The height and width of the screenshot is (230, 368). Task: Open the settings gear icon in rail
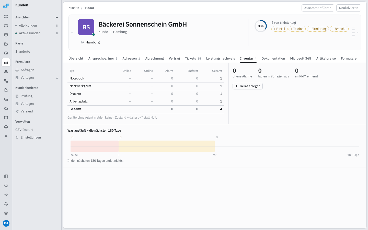(x=6, y=213)
